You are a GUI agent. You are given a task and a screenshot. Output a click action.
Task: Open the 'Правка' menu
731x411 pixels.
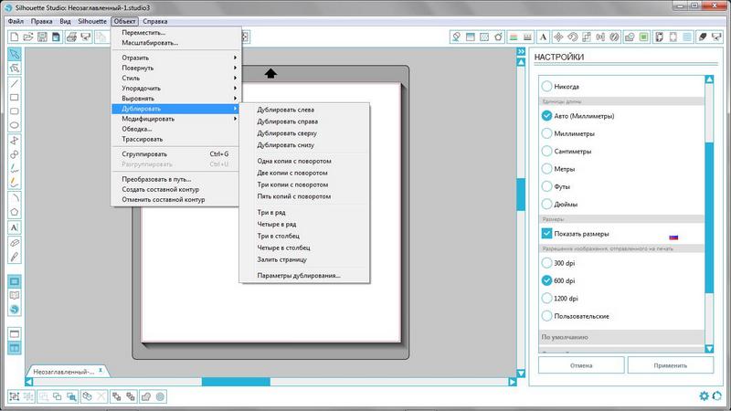[x=41, y=21]
